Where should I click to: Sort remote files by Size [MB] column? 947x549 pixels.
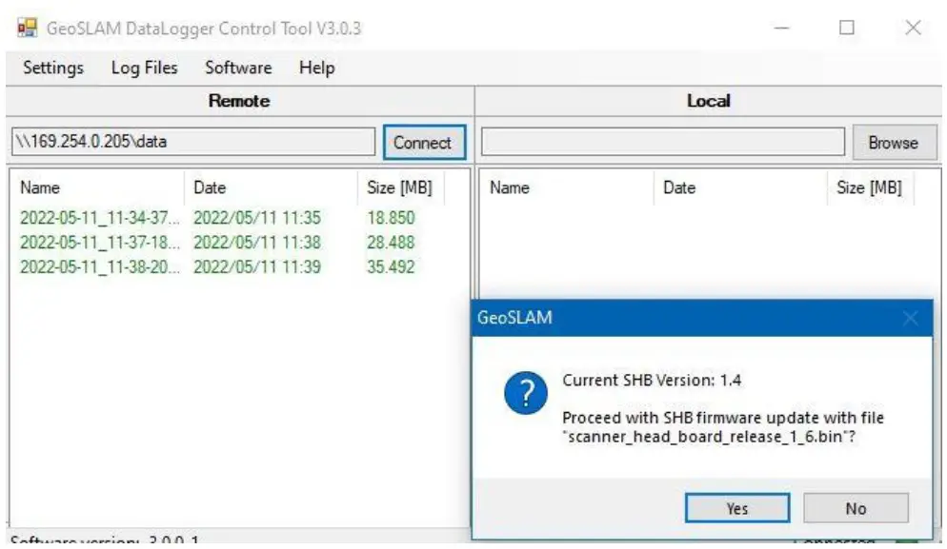[x=401, y=187]
